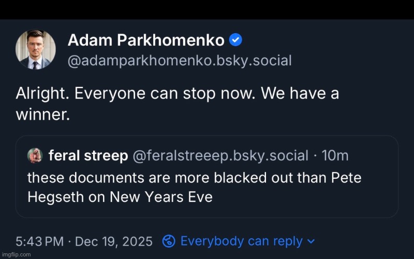The image size is (414, 259).
Task: Open the "Everybody can reply" setting
Action: [241, 241]
